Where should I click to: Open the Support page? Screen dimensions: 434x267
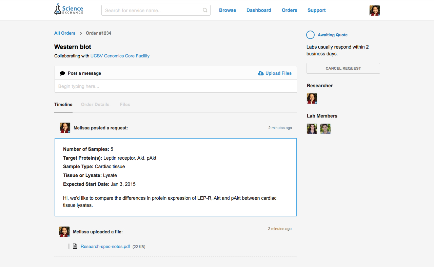[316, 10]
